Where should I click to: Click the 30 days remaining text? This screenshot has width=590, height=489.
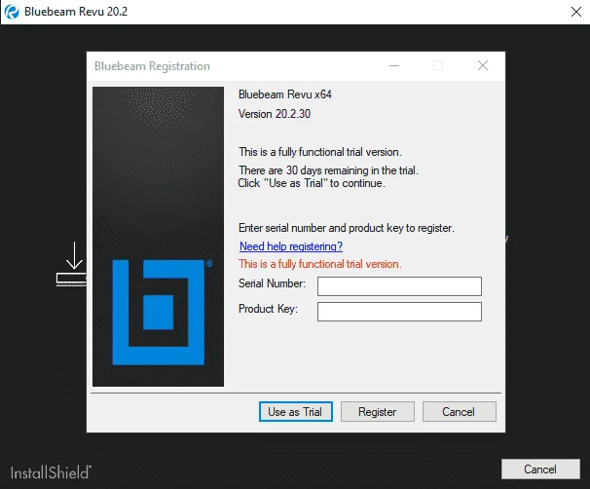pos(328,170)
